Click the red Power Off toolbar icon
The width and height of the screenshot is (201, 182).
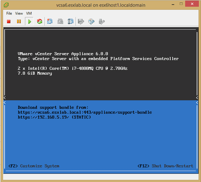[x=9, y=21]
